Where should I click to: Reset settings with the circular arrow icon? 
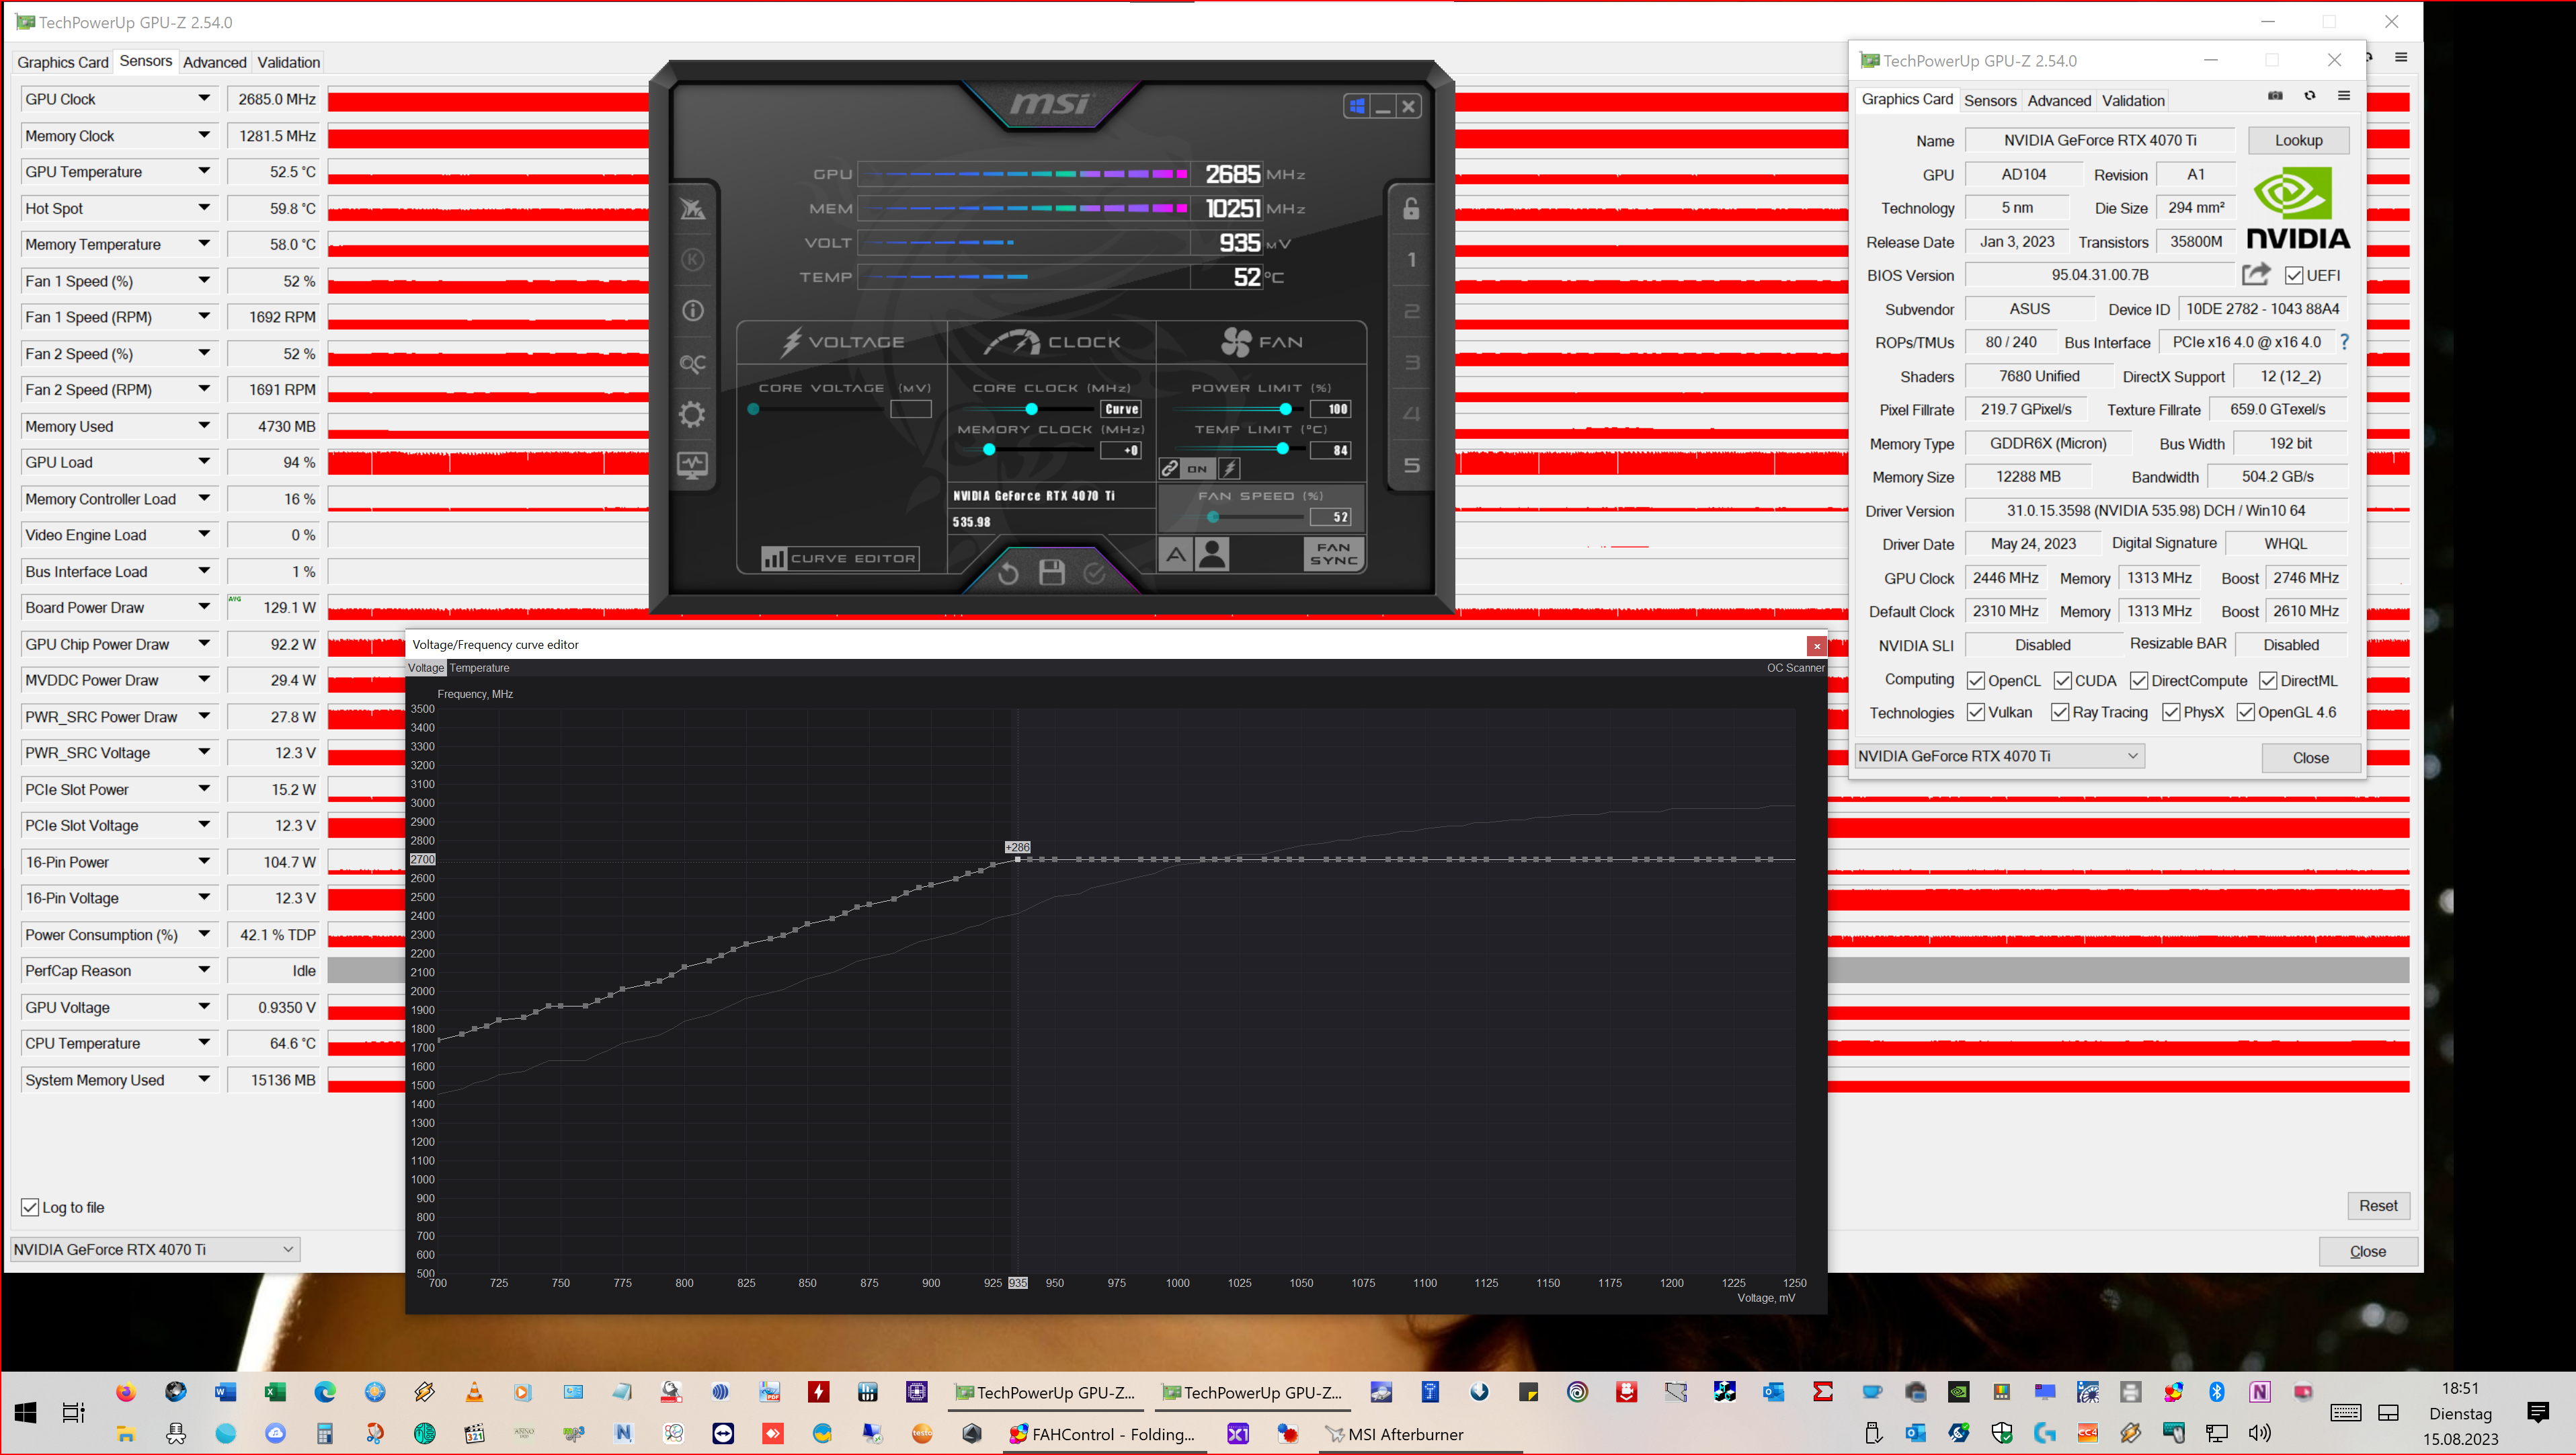[1008, 573]
